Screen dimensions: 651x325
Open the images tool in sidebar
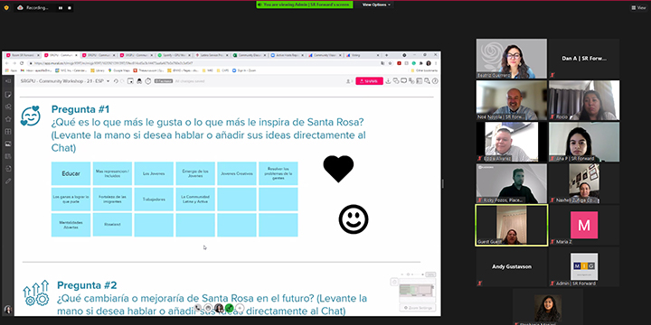[8, 144]
